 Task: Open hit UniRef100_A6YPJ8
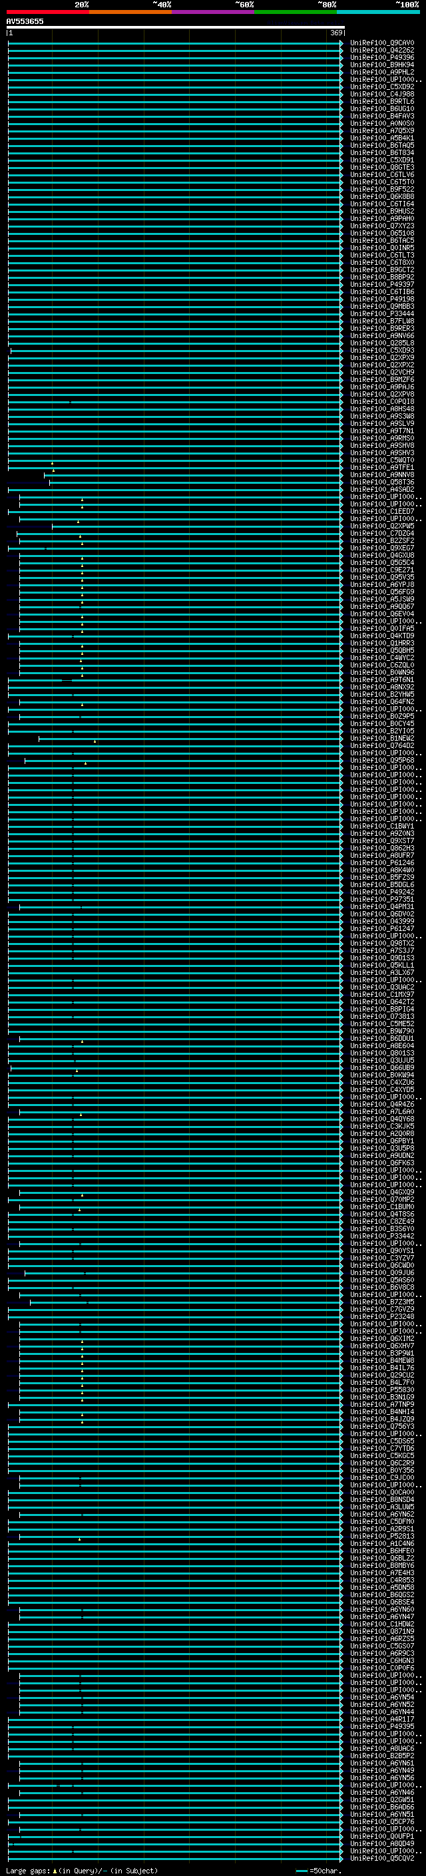(382, 584)
